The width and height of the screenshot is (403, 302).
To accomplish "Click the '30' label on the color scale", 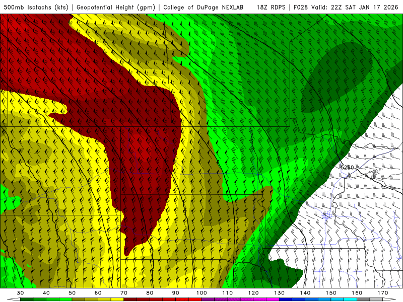I will pyautogui.click(x=20, y=293).
